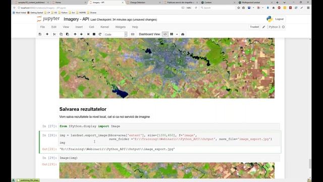Close the Imagery - API browser tab
Viewport: 323px width, 182px height.
[123, 3]
